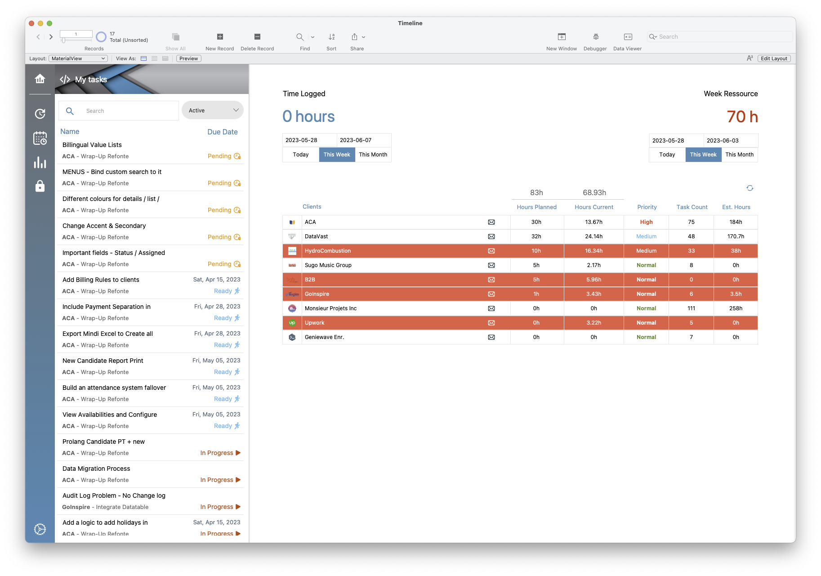Open the Share dropdown chevron
The height and width of the screenshot is (576, 821).
tap(364, 37)
